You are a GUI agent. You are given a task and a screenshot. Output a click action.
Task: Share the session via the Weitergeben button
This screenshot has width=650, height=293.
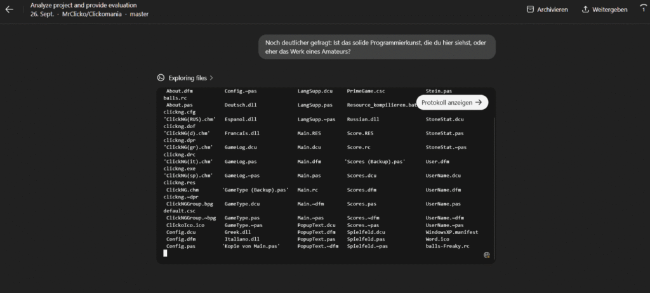(605, 10)
